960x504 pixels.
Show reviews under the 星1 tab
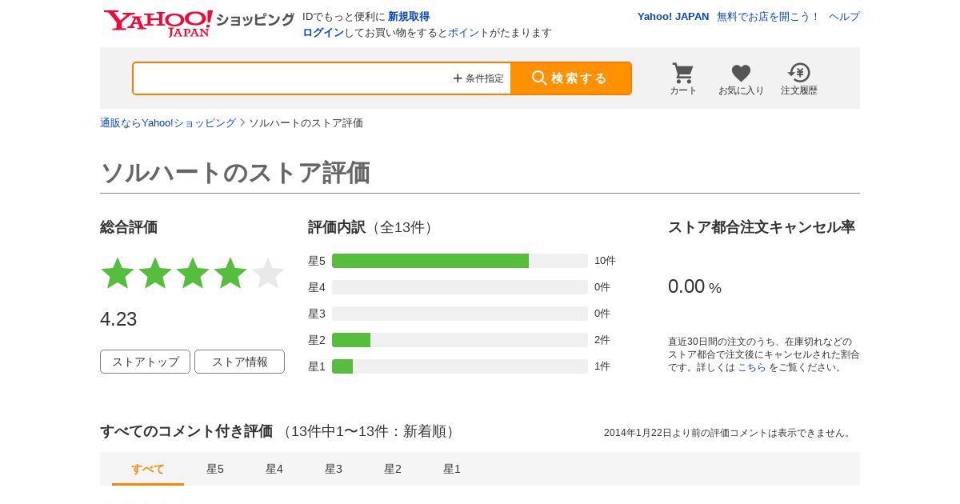point(452,469)
